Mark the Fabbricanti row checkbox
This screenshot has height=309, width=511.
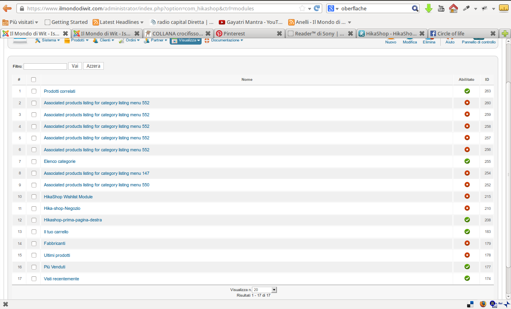pos(34,243)
